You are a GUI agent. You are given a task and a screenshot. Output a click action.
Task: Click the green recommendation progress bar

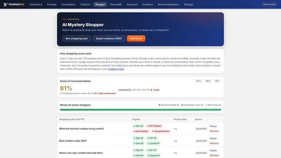tap(140, 110)
